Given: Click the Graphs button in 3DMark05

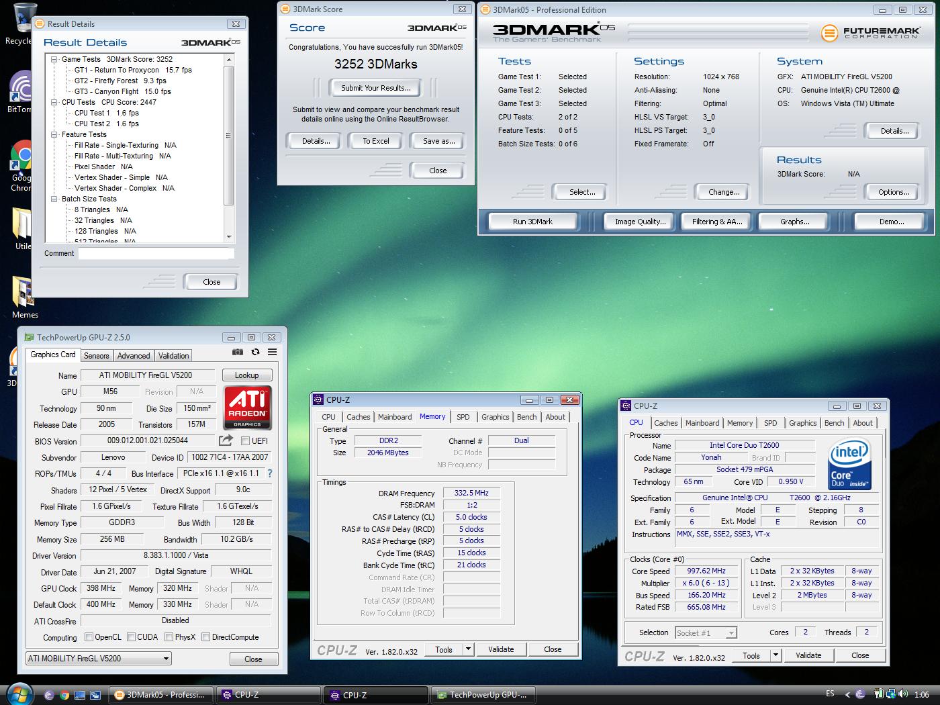Looking at the screenshot, I should [x=795, y=222].
